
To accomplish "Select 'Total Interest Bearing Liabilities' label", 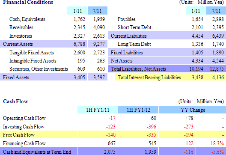I will (149, 77).
